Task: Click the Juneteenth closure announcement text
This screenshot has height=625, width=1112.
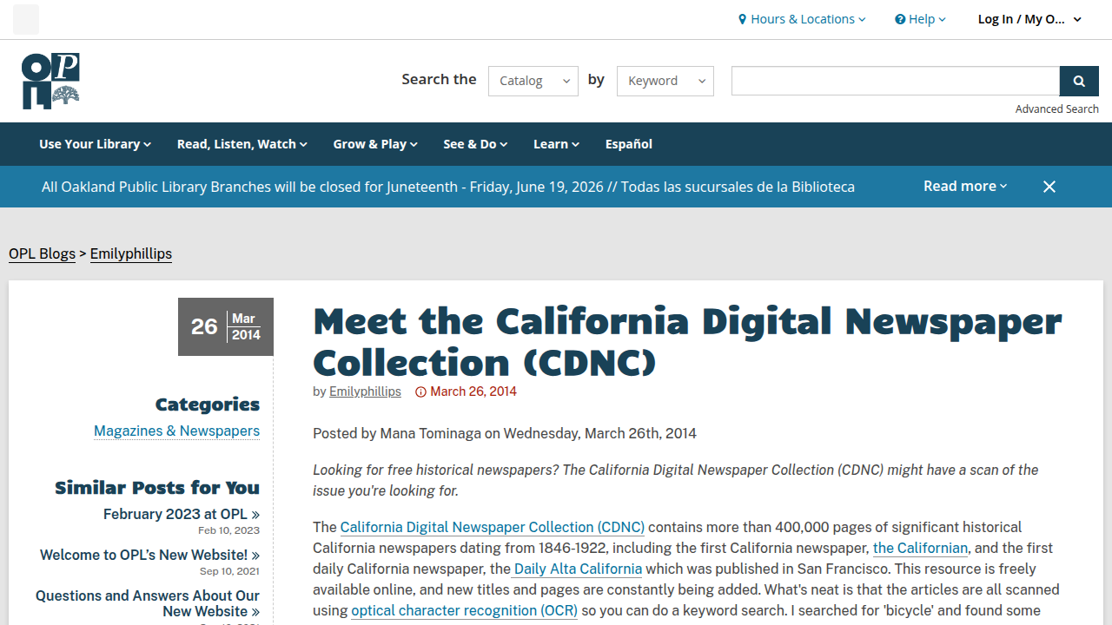Action: pos(448,187)
